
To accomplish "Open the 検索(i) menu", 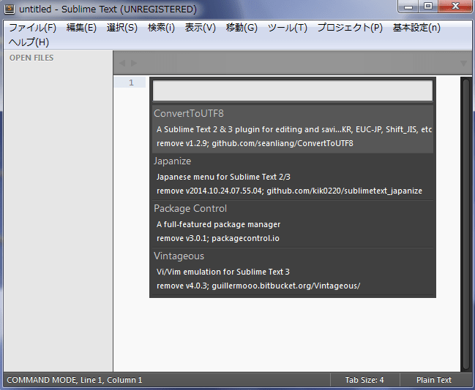I will click(161, 28).
